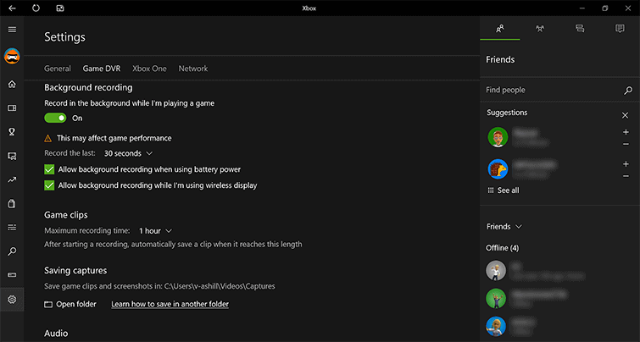Click the window icon beside refresh
This screenshot has width=640, height=342.
[x=60, y=8]
